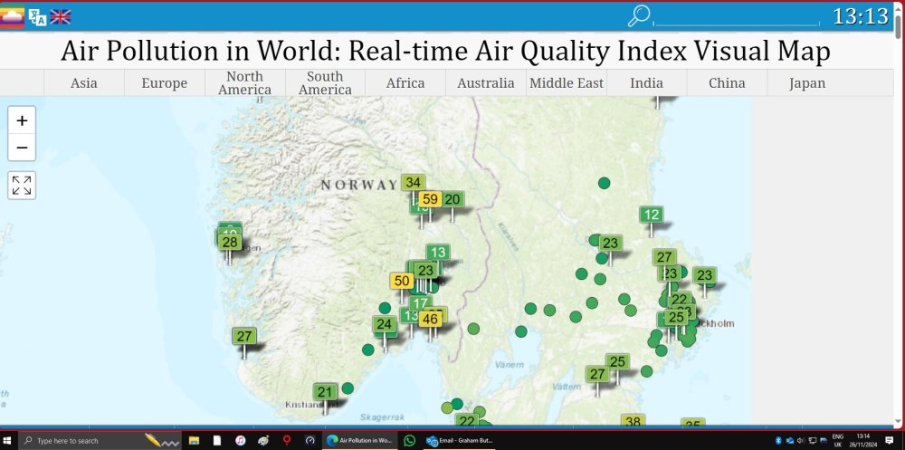Open the red map pin taskbar app

(286, 440)
